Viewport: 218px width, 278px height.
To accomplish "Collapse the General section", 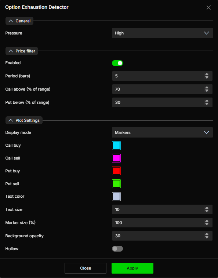I will point(19,21).
